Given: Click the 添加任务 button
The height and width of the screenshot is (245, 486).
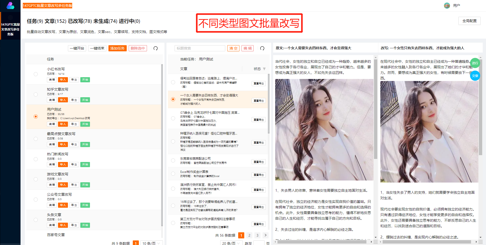Looking at the screenshot, I should tap(117, 48).
